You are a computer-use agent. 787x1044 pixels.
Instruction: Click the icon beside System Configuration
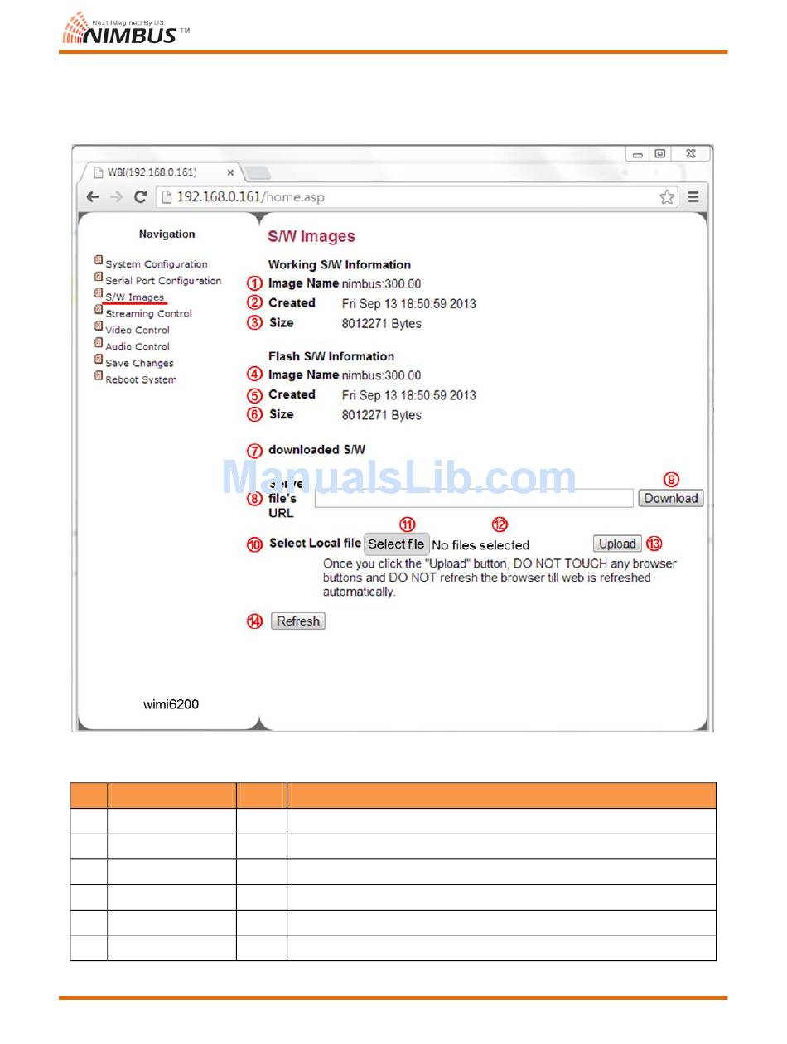click(99, 261)
